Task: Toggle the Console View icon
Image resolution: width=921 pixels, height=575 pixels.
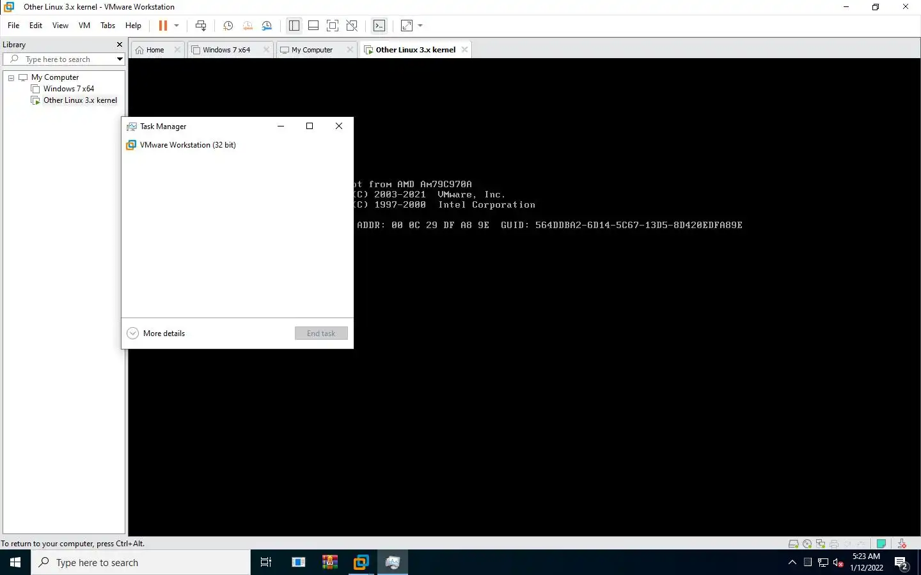Action: 379,26
